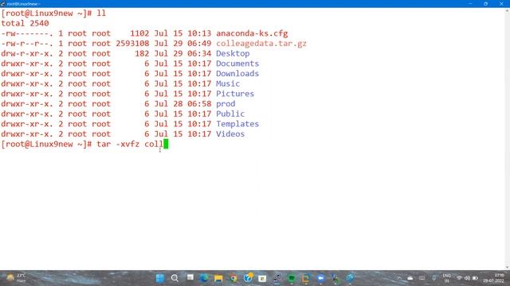Click the Templates directory name
Image resolution: width=510 pixels, height=286 pixels.
[237, 124]
